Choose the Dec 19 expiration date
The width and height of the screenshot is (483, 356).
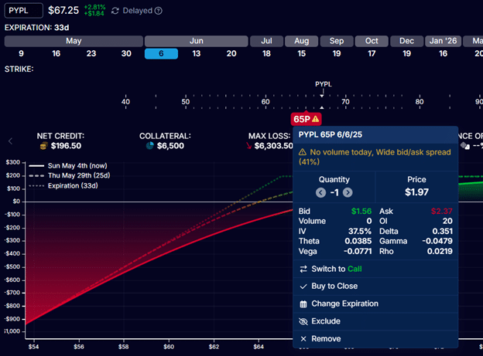tap(406, 53)
